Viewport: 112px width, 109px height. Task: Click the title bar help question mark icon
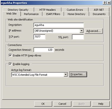click(105, 3)
